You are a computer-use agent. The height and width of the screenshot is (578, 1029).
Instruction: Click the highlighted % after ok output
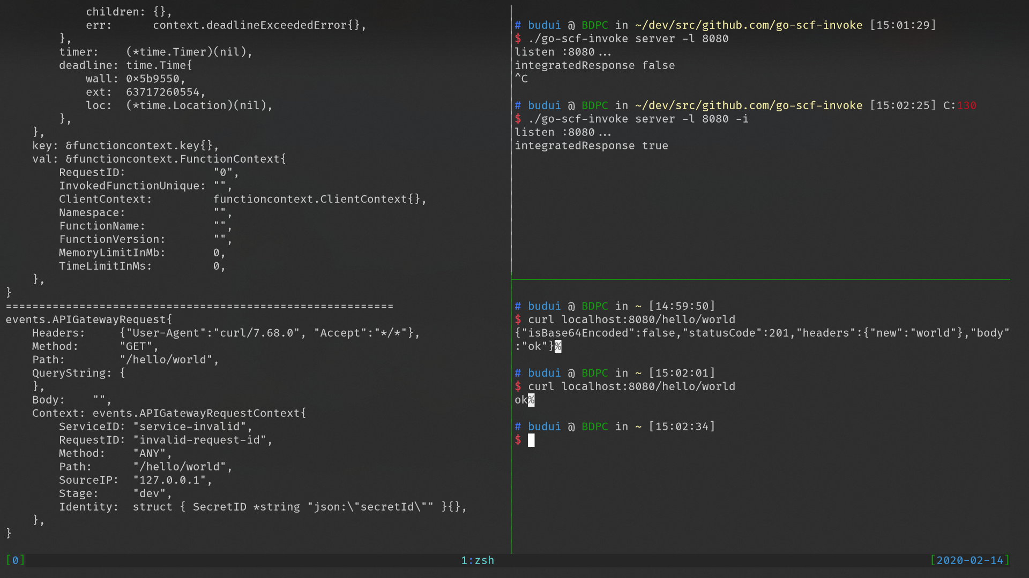coord(531,400)
